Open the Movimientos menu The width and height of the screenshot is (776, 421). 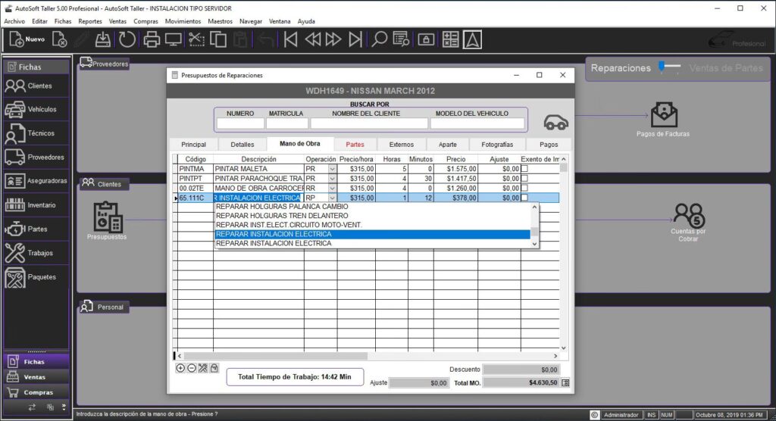point(183,21)
